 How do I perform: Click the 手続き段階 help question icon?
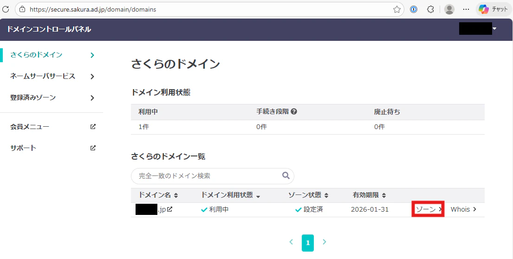294,111
